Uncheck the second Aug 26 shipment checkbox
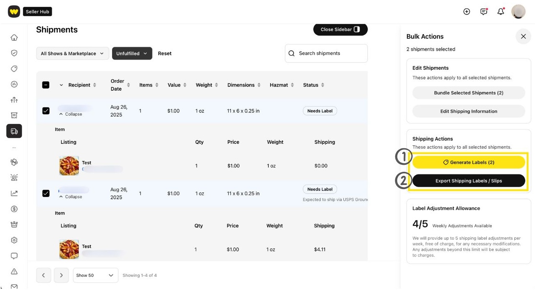 tap(46, 193)
